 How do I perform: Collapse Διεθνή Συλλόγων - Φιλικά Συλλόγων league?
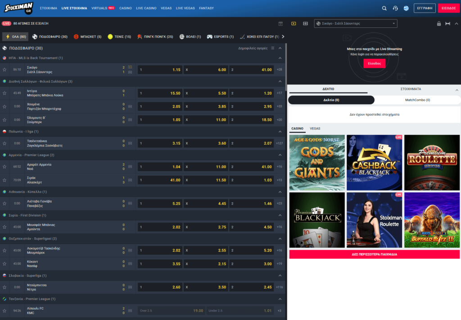coord(280,82)
